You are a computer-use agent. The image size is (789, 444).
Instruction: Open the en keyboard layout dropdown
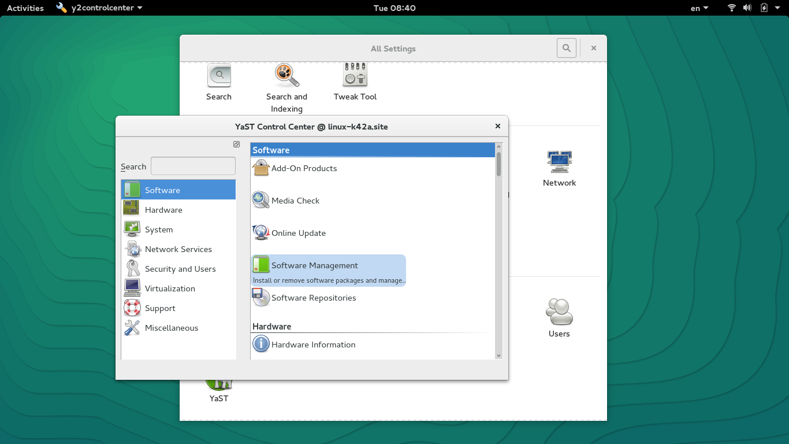700,8
